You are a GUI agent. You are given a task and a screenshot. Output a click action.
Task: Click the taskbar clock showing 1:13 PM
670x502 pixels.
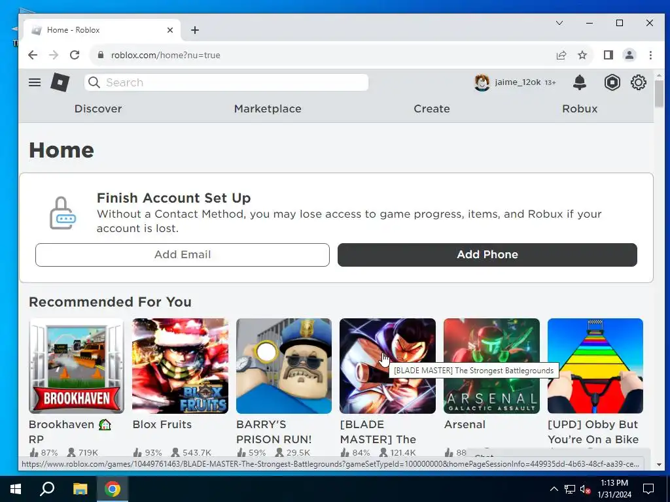[614, 489]
